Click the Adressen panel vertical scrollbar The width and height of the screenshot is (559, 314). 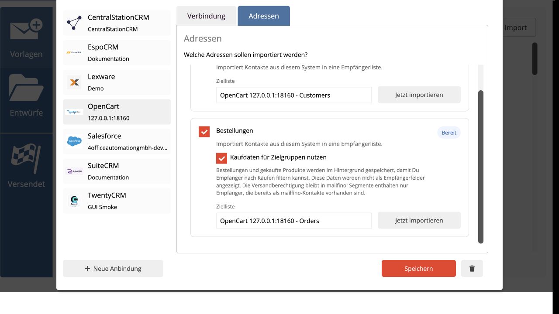[481, 167]
